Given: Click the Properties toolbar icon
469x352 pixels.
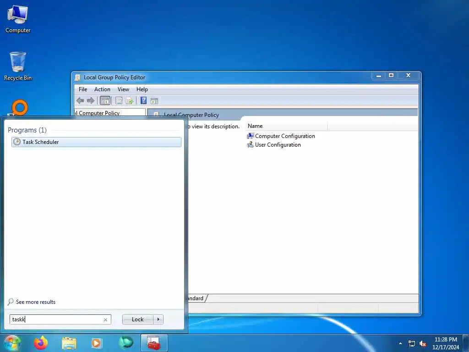Looking at the screenshot, I should pyautogui.click(x=119, y=100).
